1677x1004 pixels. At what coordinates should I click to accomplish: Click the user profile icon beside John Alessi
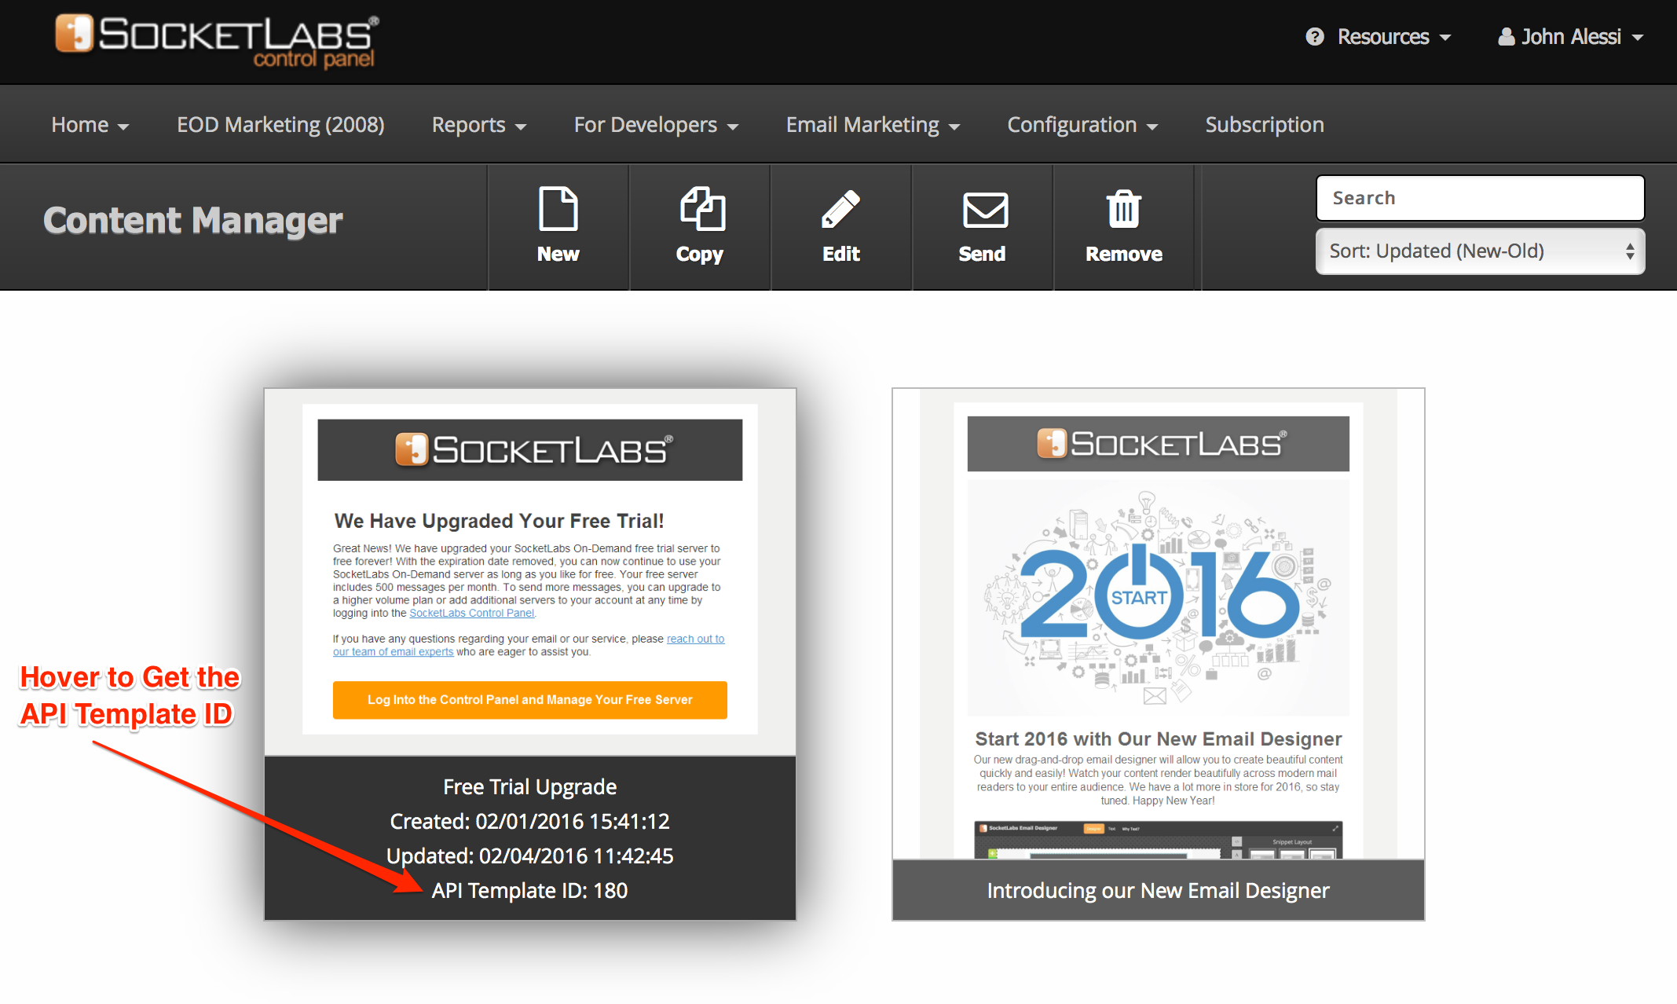pos(1506,37)
